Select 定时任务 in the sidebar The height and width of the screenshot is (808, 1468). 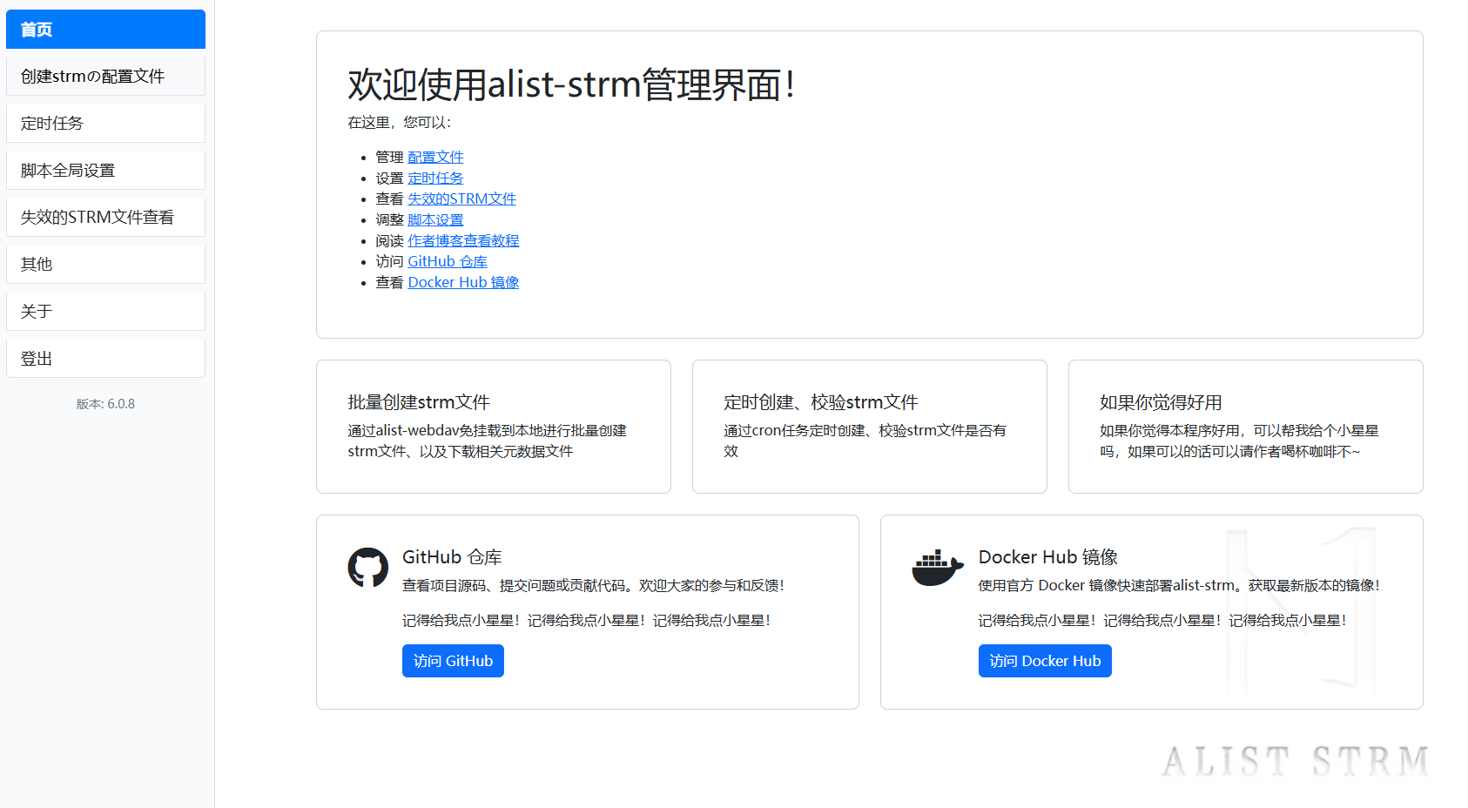click(x=105, y=124)
